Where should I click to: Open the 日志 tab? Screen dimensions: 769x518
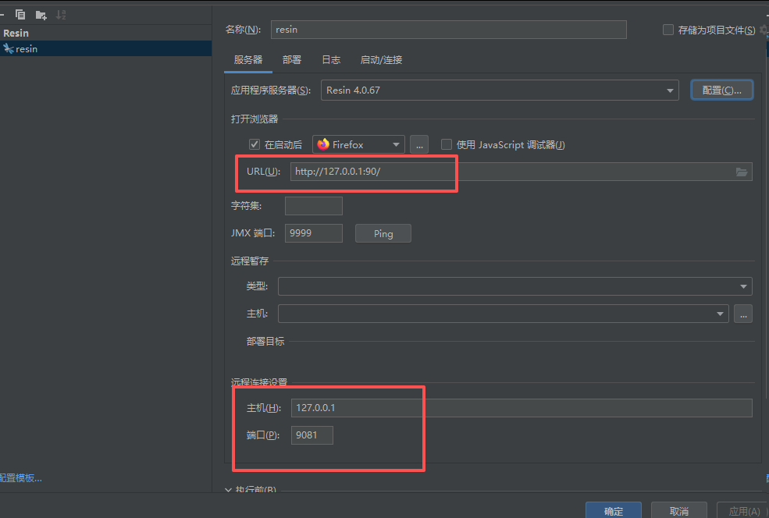point(330,59)
